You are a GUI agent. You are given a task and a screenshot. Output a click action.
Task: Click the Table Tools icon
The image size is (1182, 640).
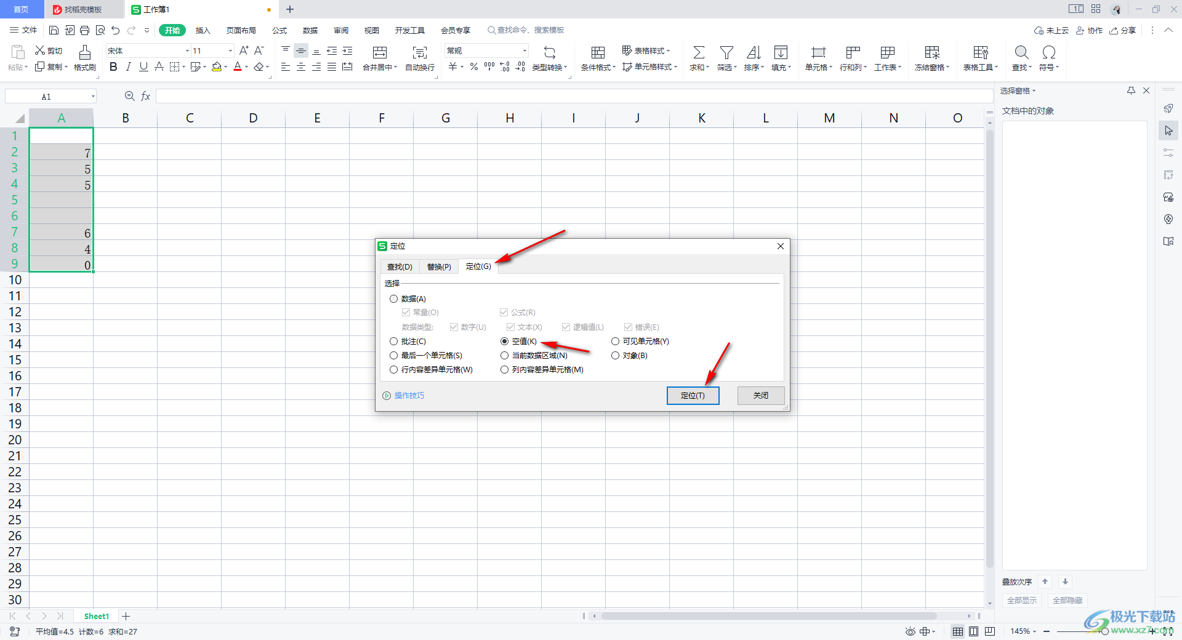(981, 52)
